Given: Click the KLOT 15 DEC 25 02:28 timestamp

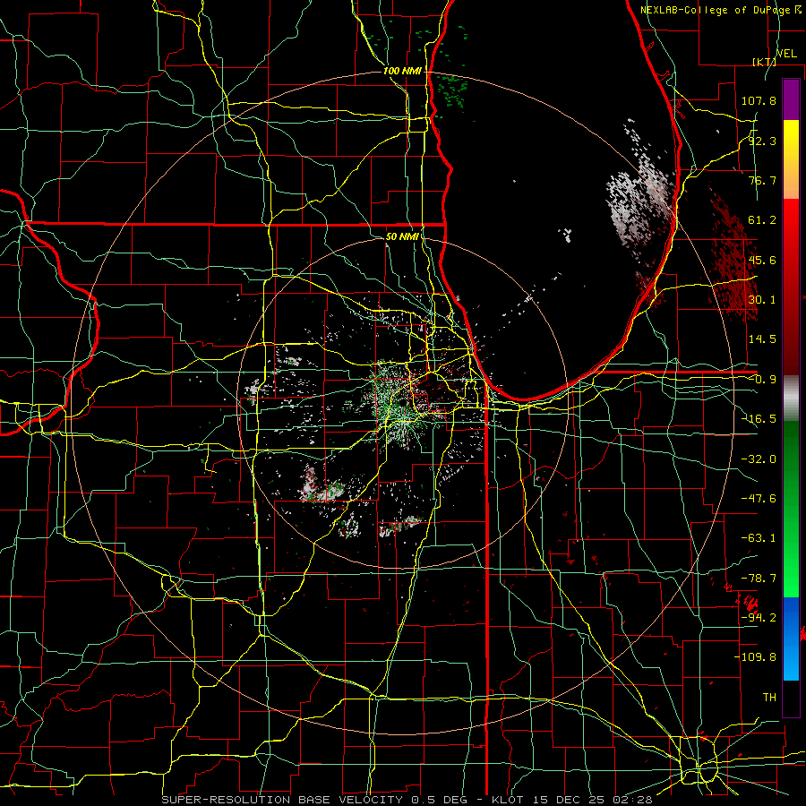Looking at the screenshot, I should 572,800.
